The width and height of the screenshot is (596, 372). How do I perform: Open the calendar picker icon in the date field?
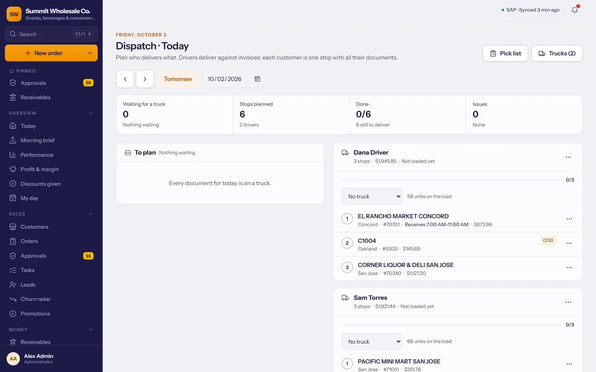click(257, 79)
